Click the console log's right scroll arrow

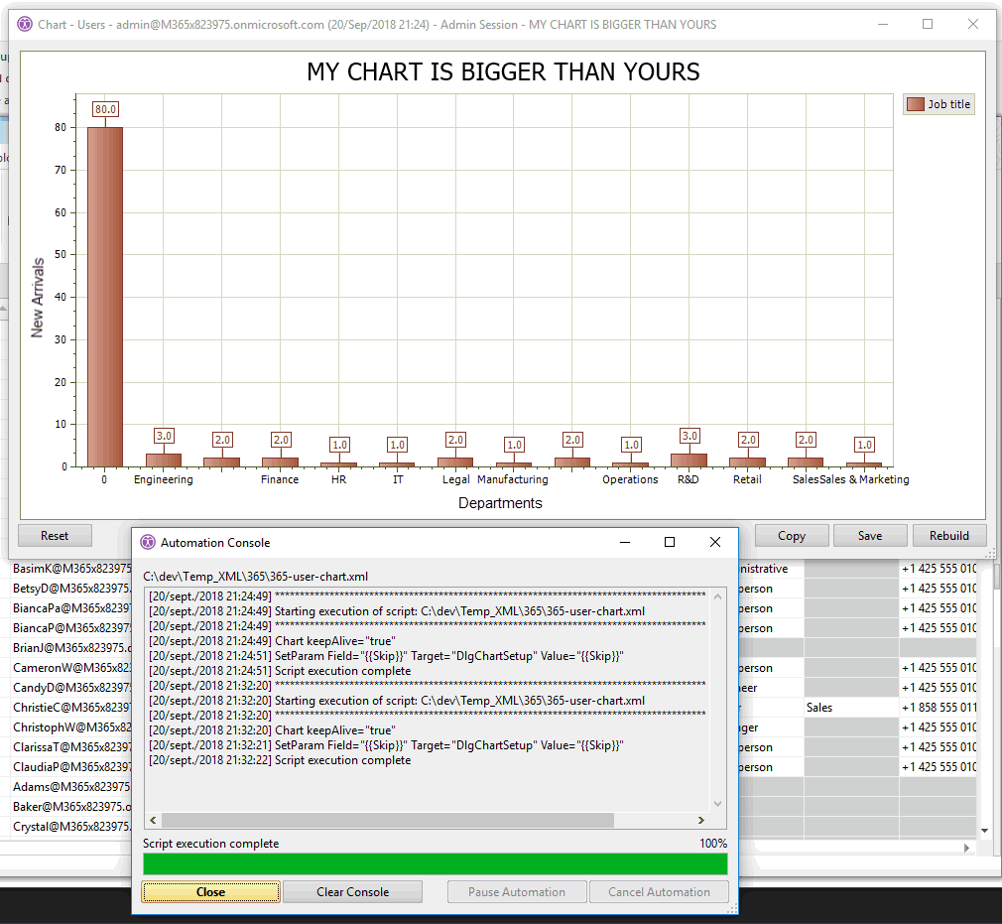[x=700, y=821]
